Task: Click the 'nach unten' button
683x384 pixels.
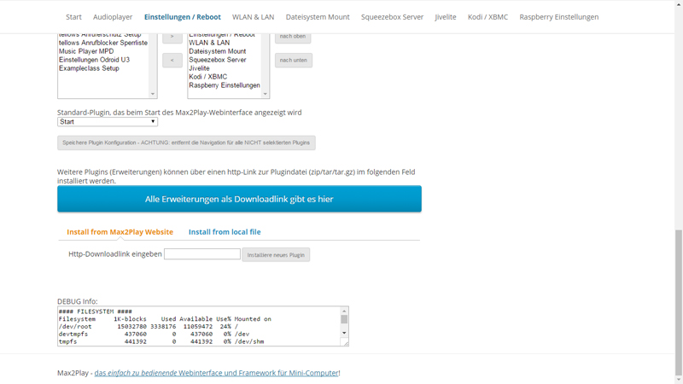Action: coord(293,60)
